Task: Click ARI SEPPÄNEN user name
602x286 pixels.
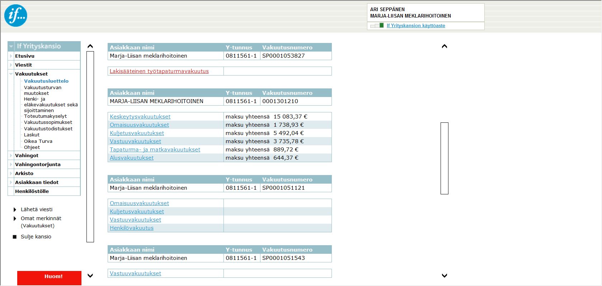Action: [x=387, y=9]
